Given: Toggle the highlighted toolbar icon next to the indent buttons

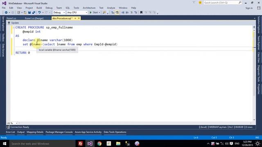Looking at the screenshot, I should click(x=117, y=13).
